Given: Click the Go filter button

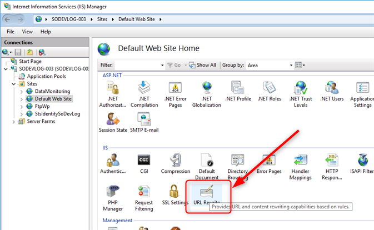Looking at the screenshot, I should point(174,65).
